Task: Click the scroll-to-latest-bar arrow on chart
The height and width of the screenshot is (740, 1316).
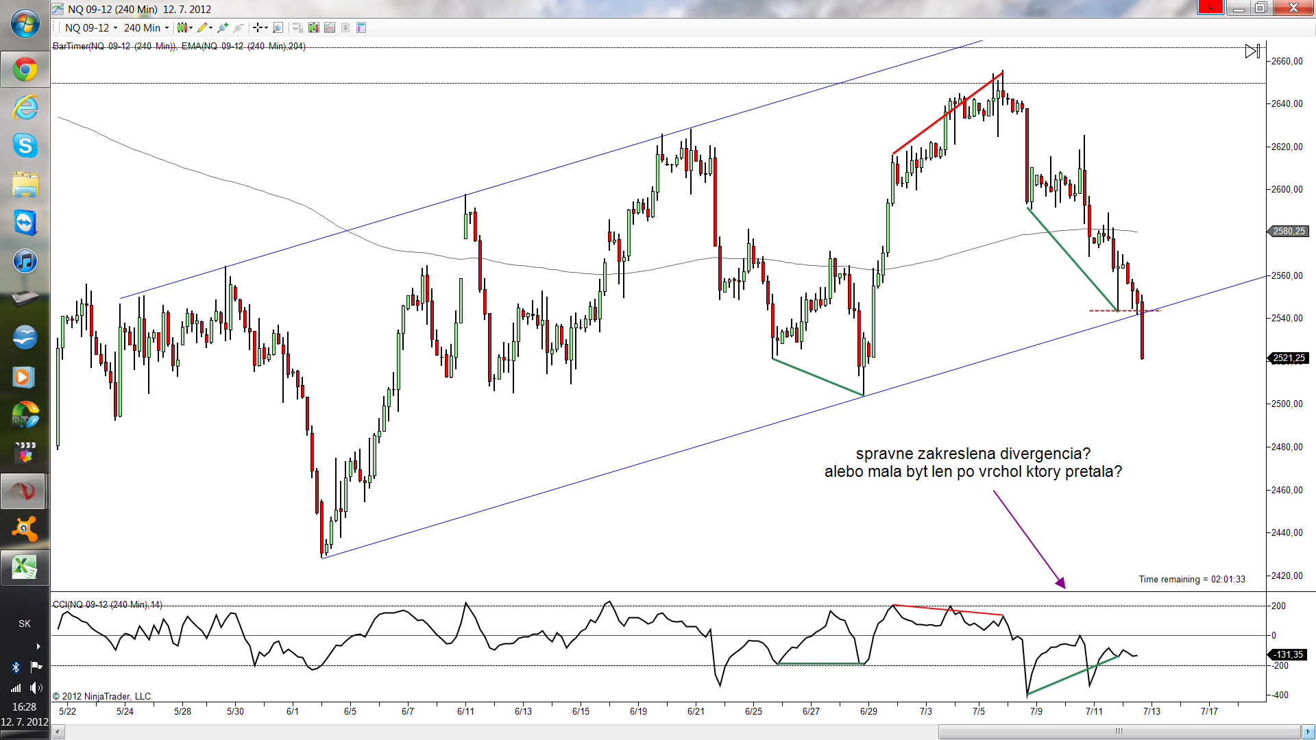Action: pos(1252,51)
